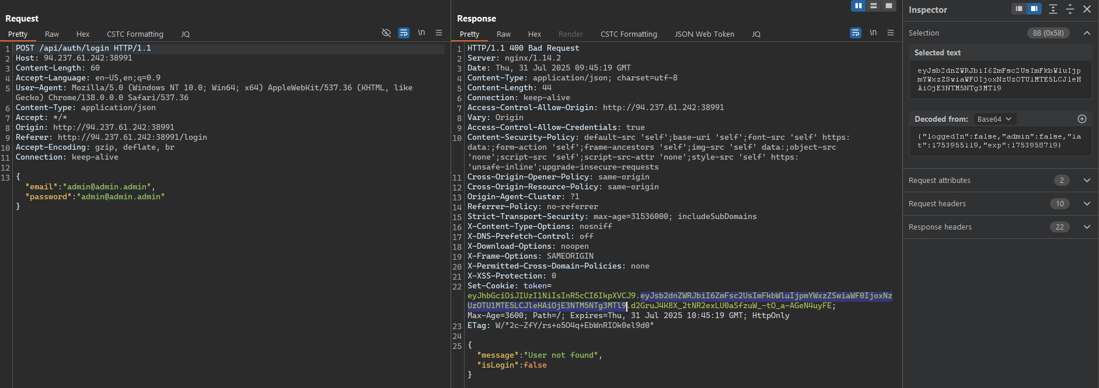Viewport: 1099px width, 388px height.
Task: Click the "isLogin":false response line
Action: coord(512,365)
